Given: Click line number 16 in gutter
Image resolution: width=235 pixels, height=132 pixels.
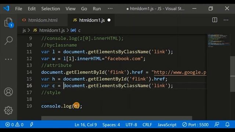Looking at the screenshot, I should tap(29, 85).
